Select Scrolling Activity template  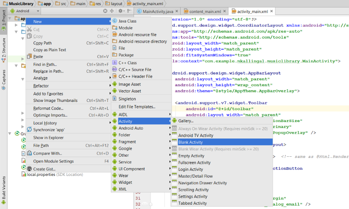tap(222, 190)
